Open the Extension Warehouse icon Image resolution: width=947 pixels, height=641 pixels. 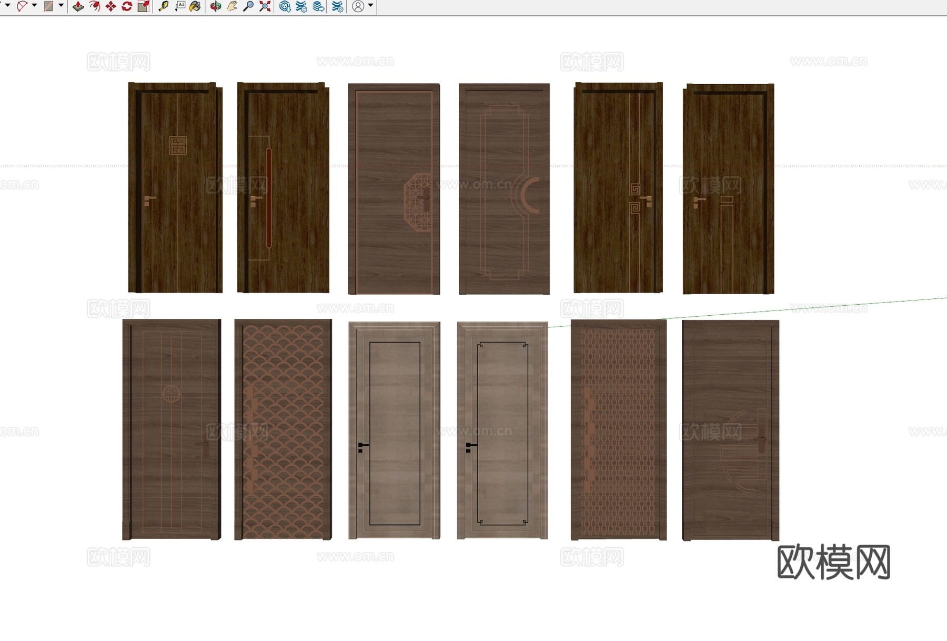tap(301, 6)
